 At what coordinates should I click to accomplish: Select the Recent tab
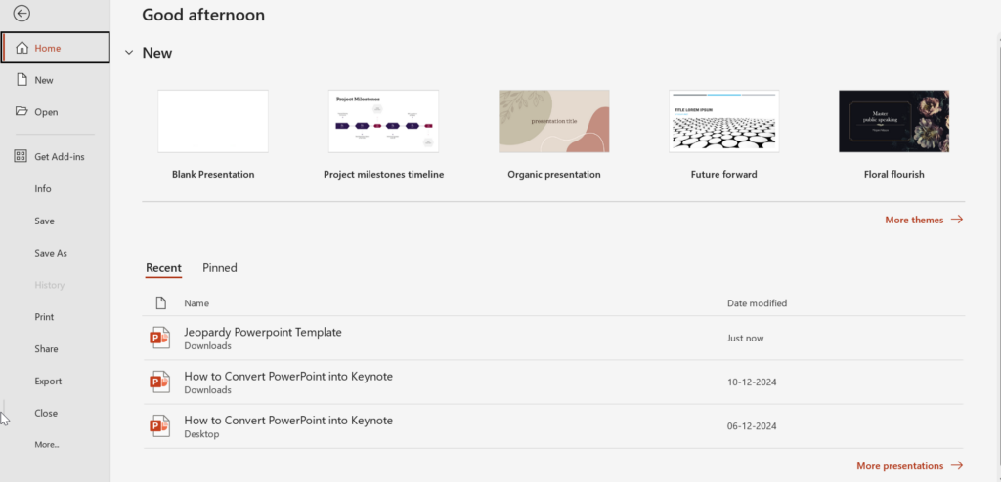(x=163, y=268)
